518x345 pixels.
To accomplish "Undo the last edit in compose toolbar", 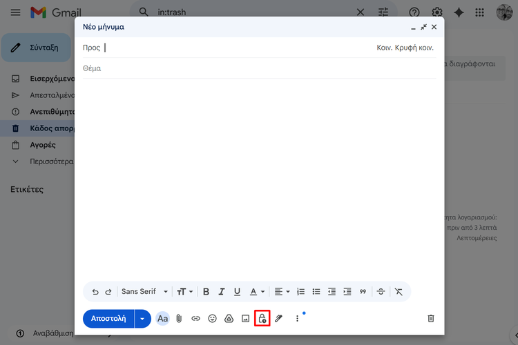I will coord(95,292).
